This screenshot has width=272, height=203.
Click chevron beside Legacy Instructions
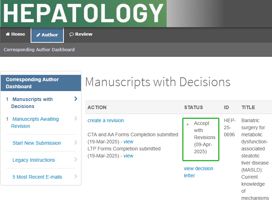pyautogui.click(x=76, y=160)
